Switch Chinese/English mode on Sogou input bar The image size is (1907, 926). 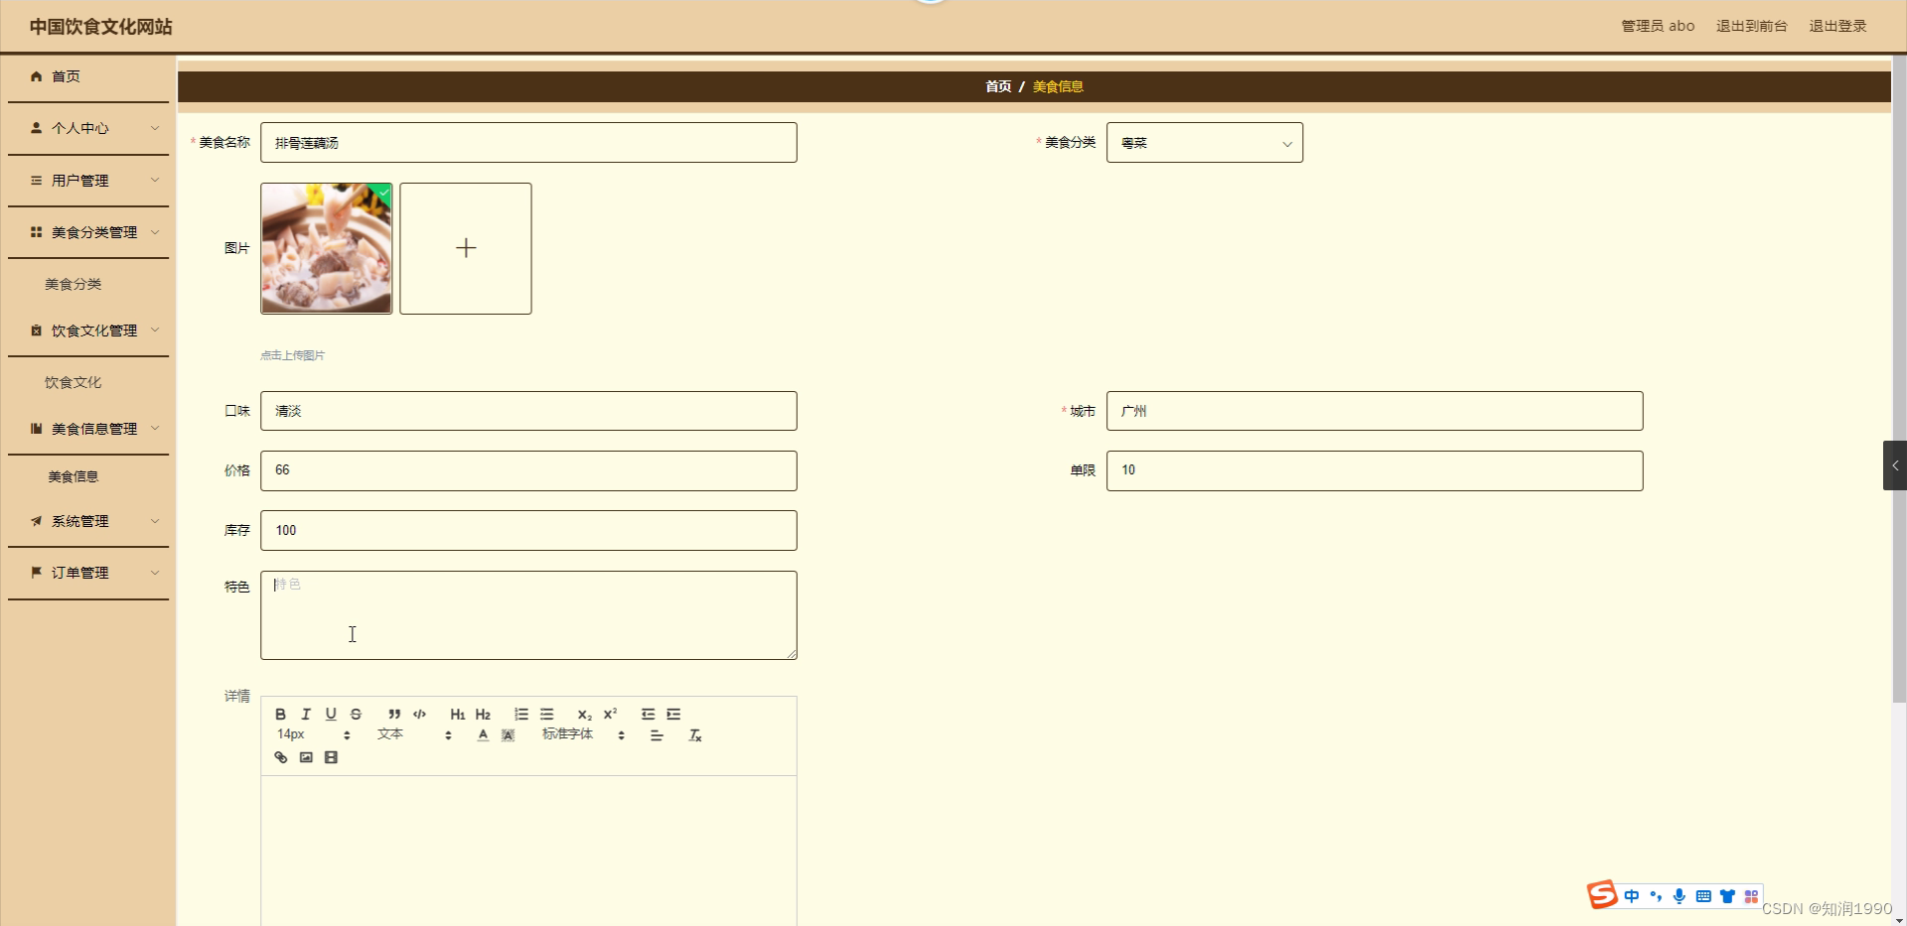[1630, 895]
